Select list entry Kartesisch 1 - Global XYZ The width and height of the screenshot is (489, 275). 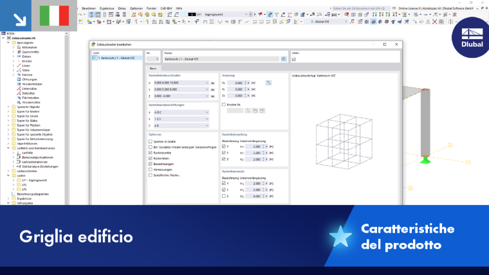pos(117,58)
